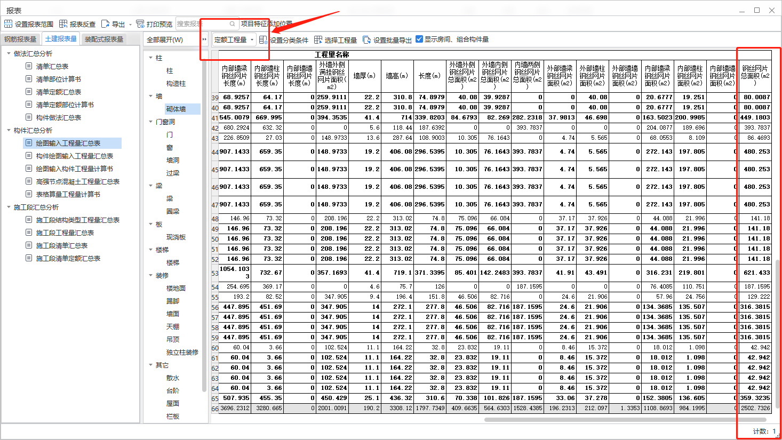Viewport: 782px width, 440px height.
Task: Click the 工程量名称 header cell
Action: pyautogui.click(x=331, y=54)
